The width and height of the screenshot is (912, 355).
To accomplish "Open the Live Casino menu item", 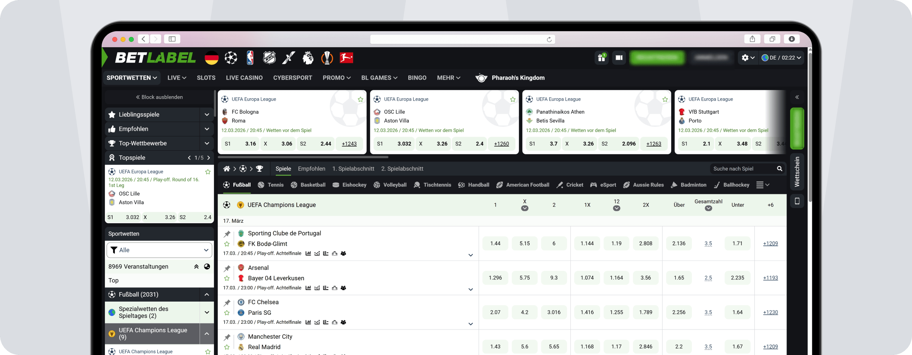I will point(244,78).
